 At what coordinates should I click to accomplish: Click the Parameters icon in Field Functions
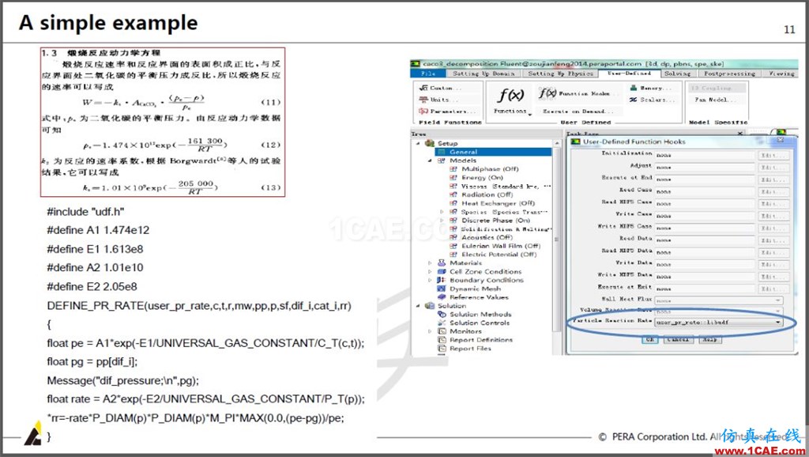[x=423, y=111]
